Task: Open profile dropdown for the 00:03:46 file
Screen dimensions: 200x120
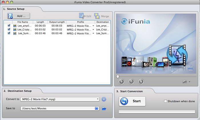Action: click(x=93, y=33)
